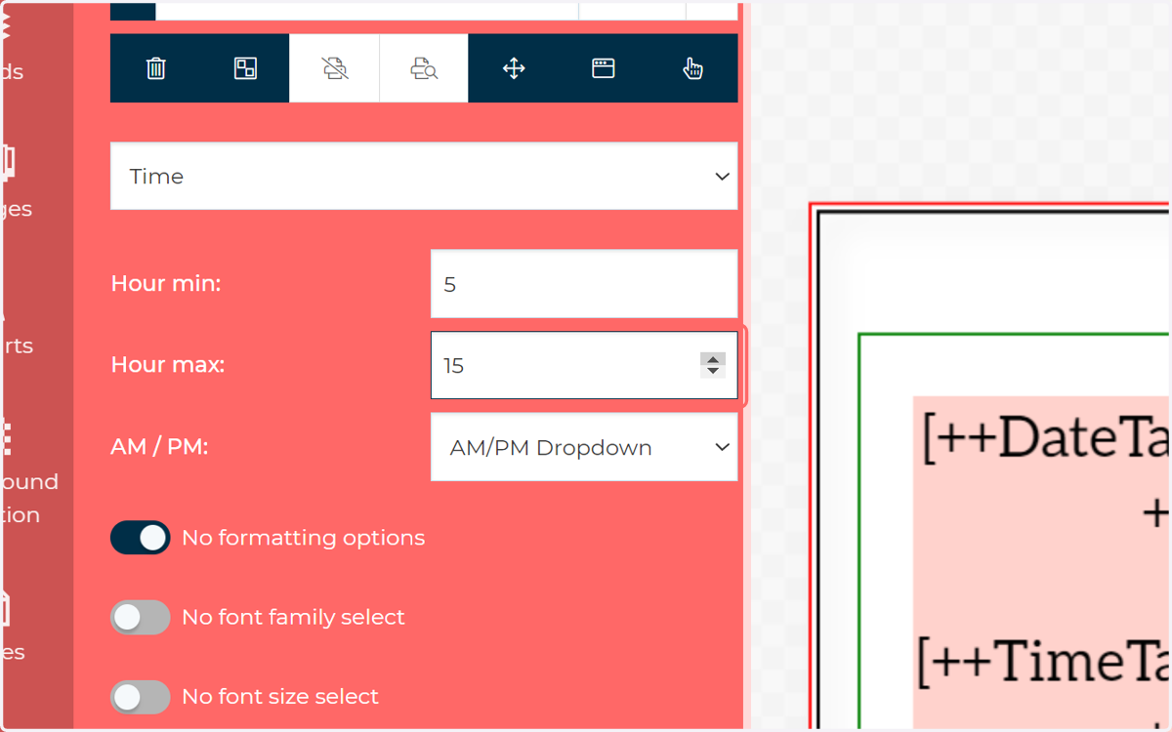Click the print preview magnifier icon
1172x732 pixels.
tap(424, 68)
